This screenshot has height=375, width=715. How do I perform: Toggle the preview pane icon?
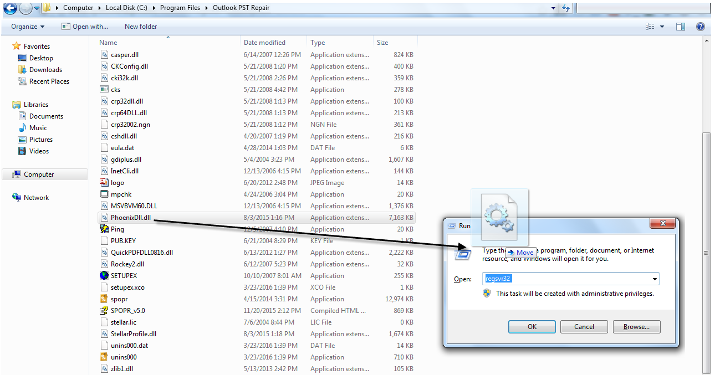(x=681, y=27)
